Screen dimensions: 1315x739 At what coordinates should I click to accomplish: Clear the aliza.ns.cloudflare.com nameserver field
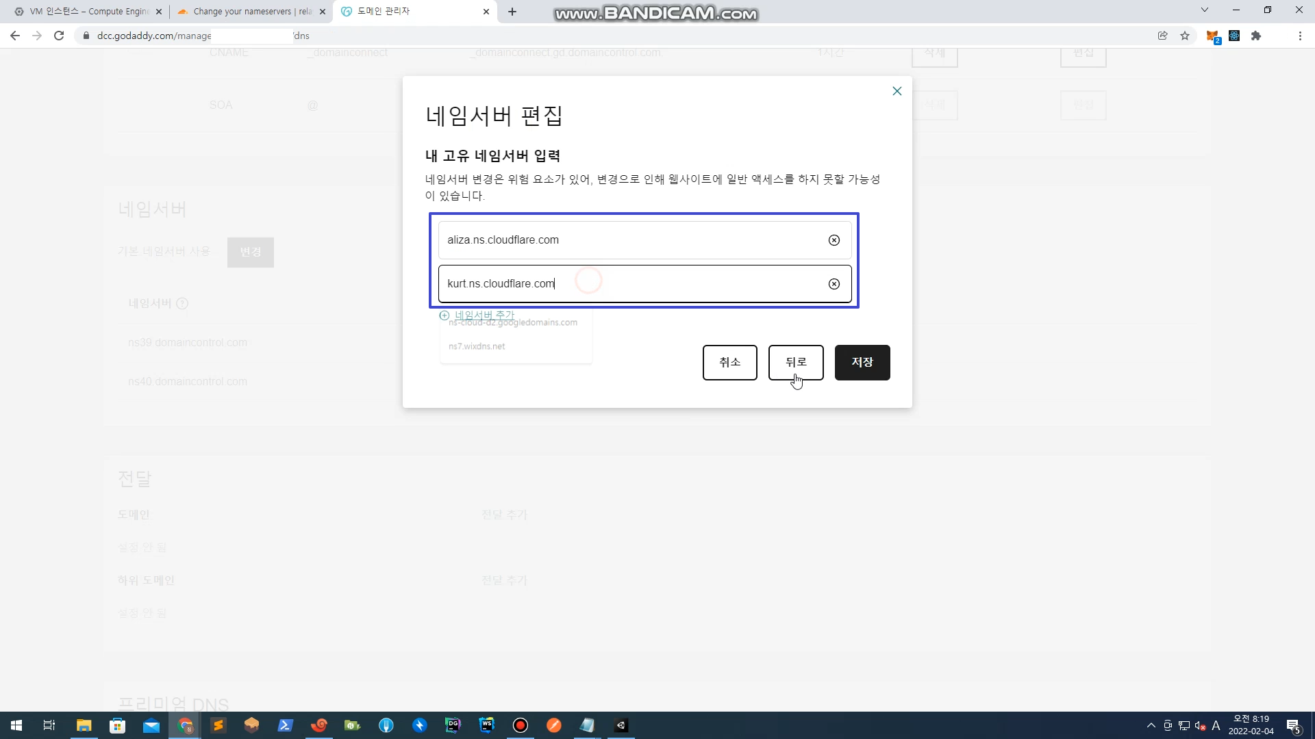834,240
